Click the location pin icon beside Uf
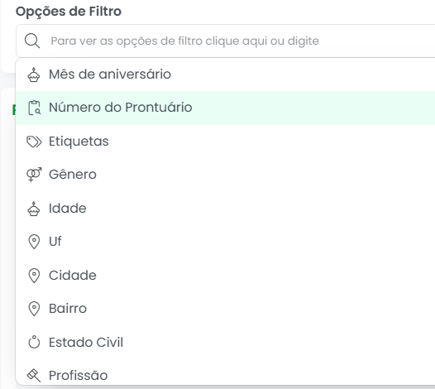 [34, 242]
